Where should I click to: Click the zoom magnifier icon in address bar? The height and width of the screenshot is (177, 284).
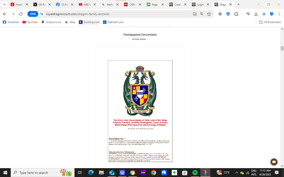(202, 14)
